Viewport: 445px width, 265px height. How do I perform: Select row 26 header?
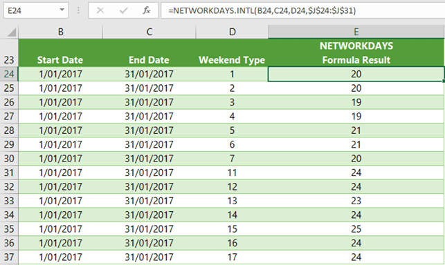click(x=9, y=102)
